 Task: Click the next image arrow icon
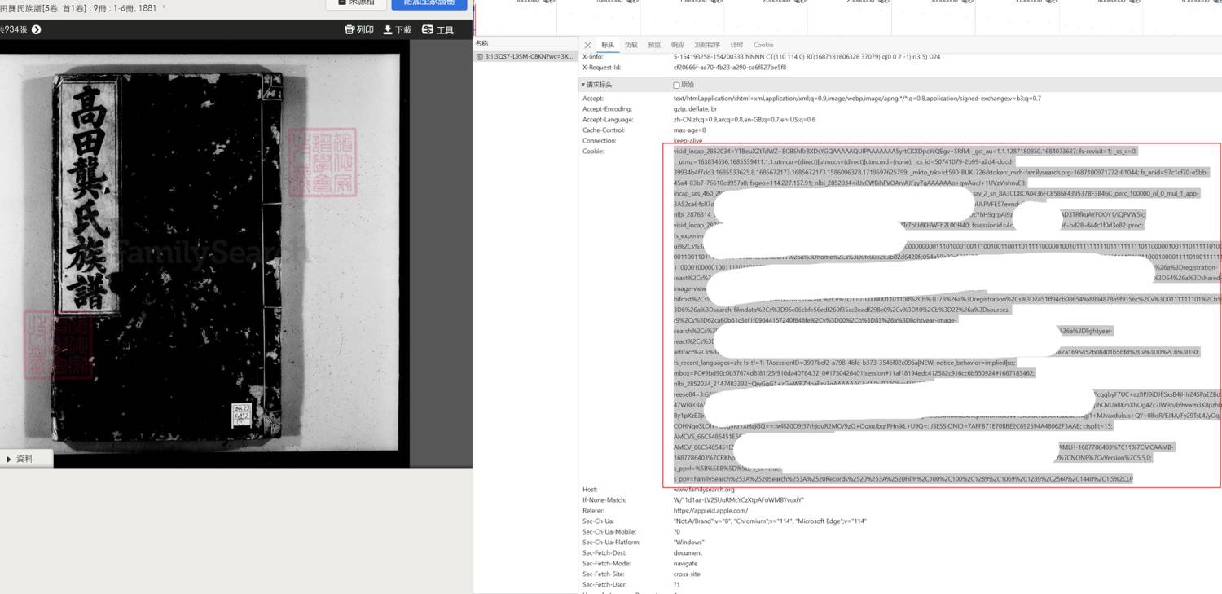point(36,29)
